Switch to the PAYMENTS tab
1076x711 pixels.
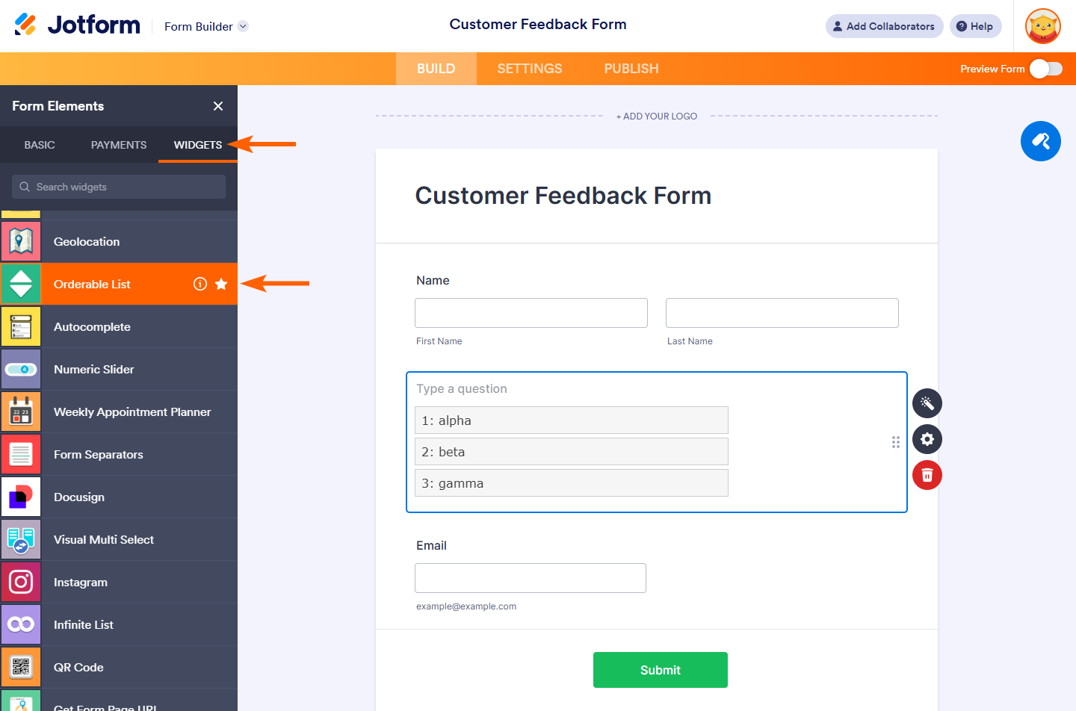coord(119,145)
